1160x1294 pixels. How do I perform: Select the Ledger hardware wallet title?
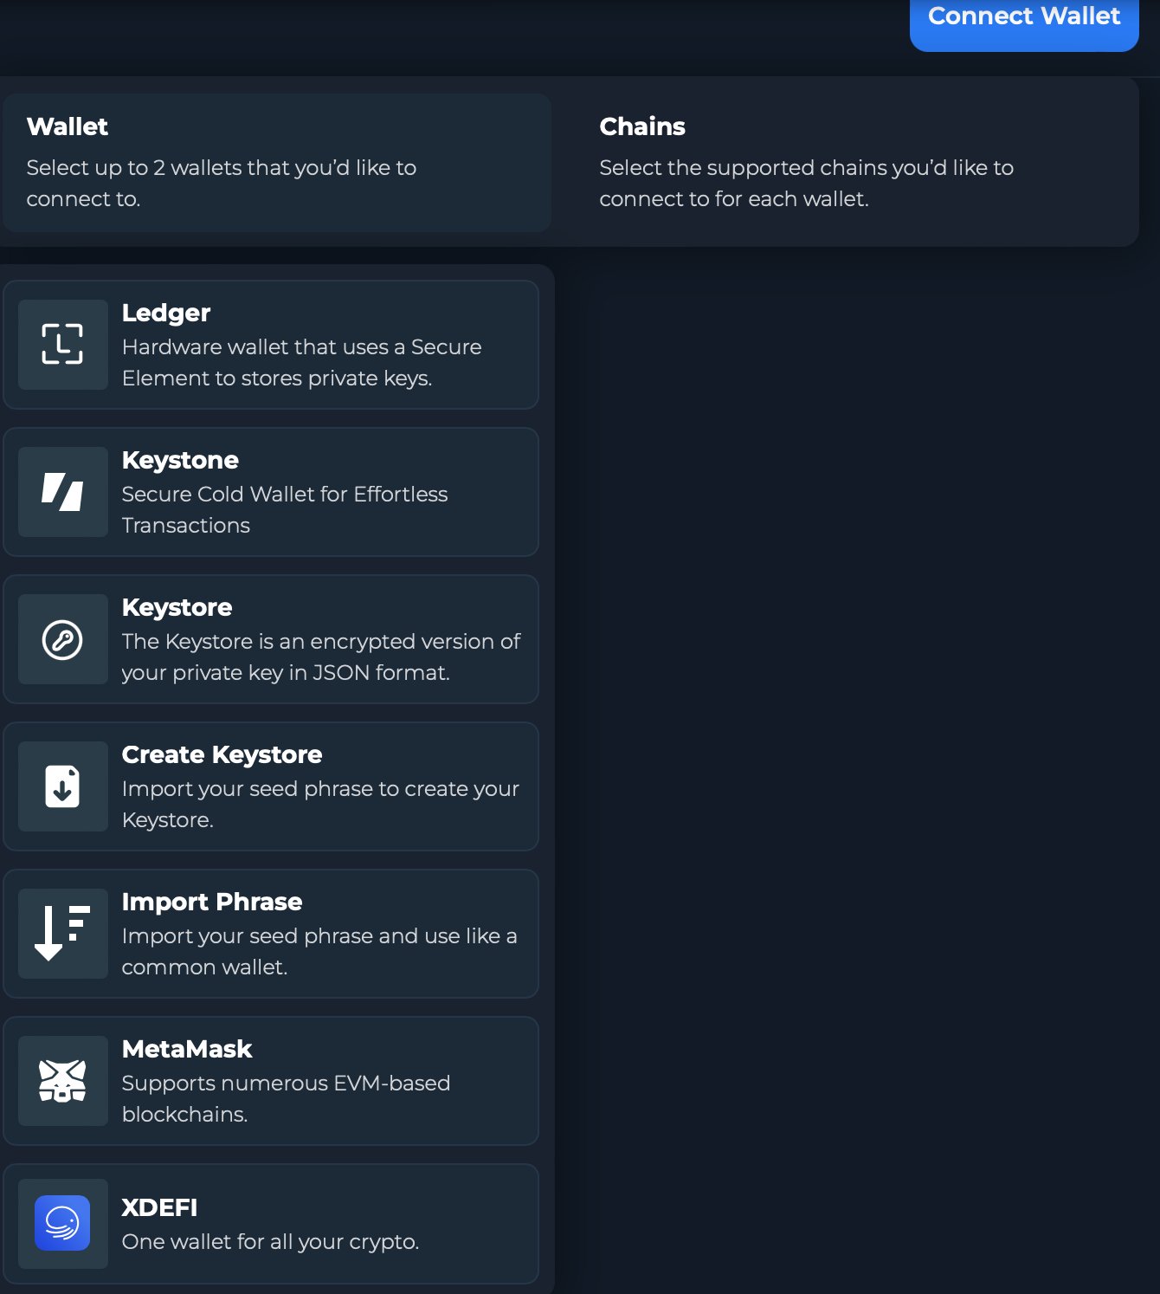click(x=166, y=313)
